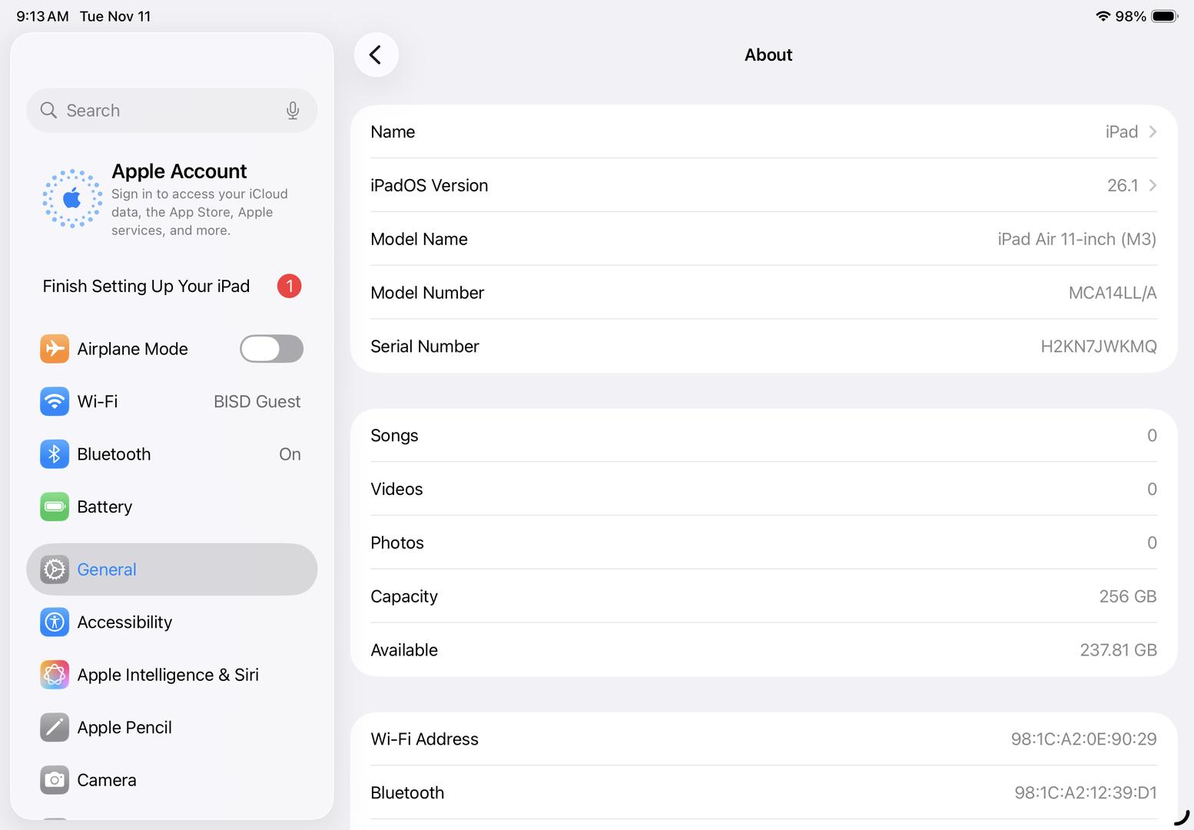Open Battery settings via green icon
Screen dimensions: 1194x830
(x=55, y=506)
